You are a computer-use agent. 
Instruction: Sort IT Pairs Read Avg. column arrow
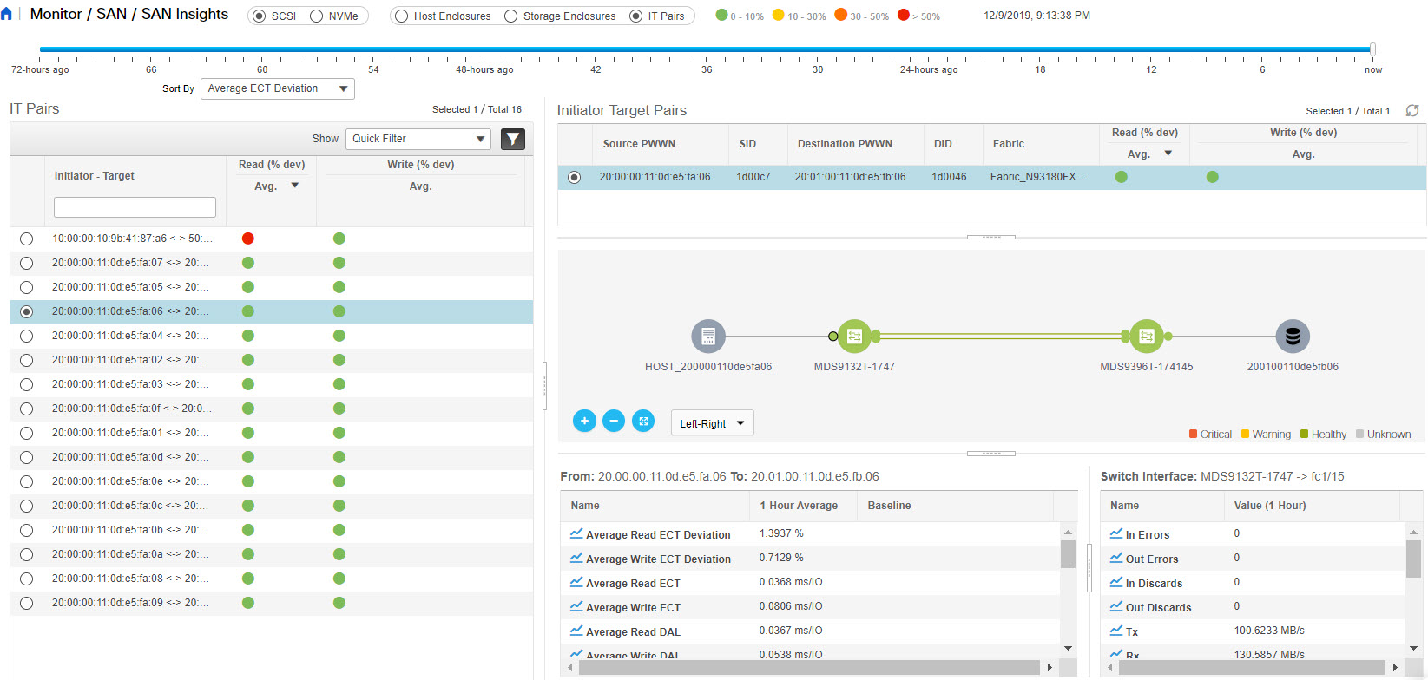[295, 186]
